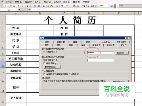Open the Chart Wizard icon

pyautogui.click(x=92, y=6)
